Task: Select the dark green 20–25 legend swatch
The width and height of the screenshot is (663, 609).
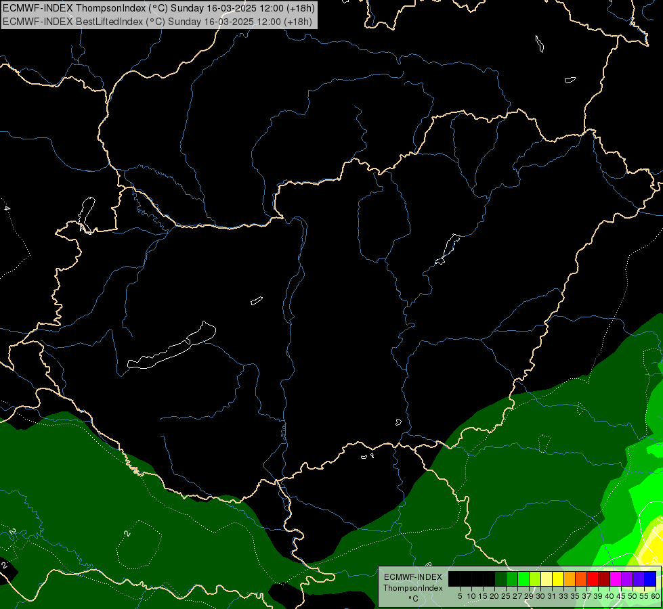Action: (500, 579)
